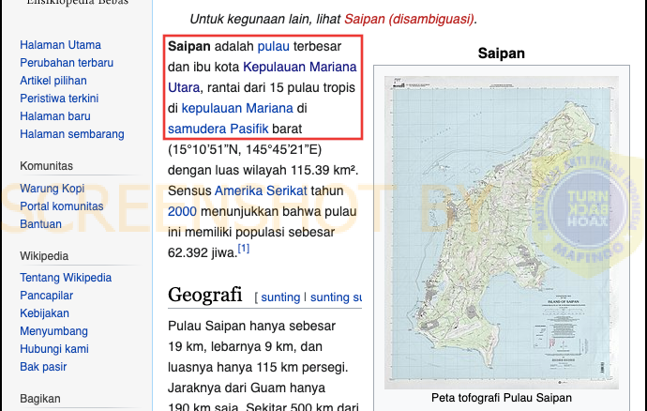Viewport: 647px width, 411px height.
Task: Click the Komunitas sidebar heading
Action: pos(46,166)
